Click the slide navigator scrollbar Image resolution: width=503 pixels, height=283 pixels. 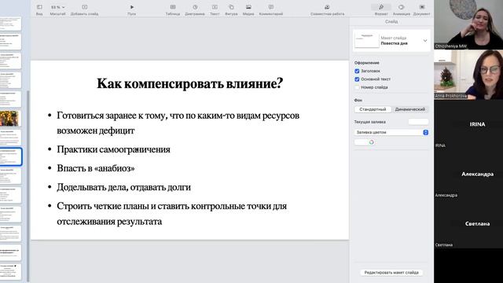28,186
